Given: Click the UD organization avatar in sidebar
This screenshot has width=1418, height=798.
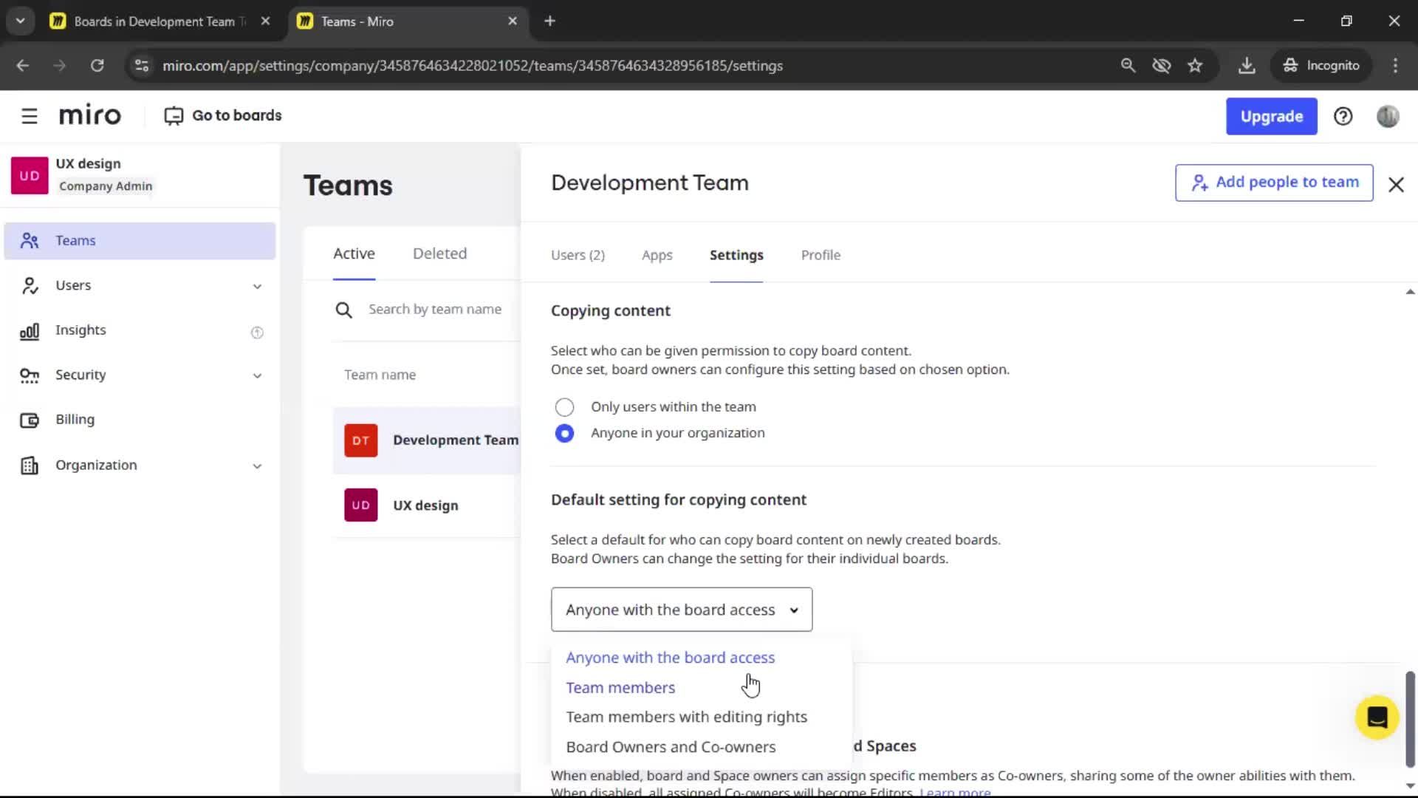Looking at the screenshot, I should [30, 175].
